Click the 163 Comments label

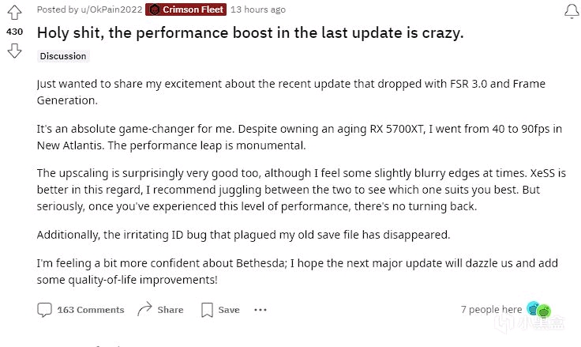(x=91, y=310)
